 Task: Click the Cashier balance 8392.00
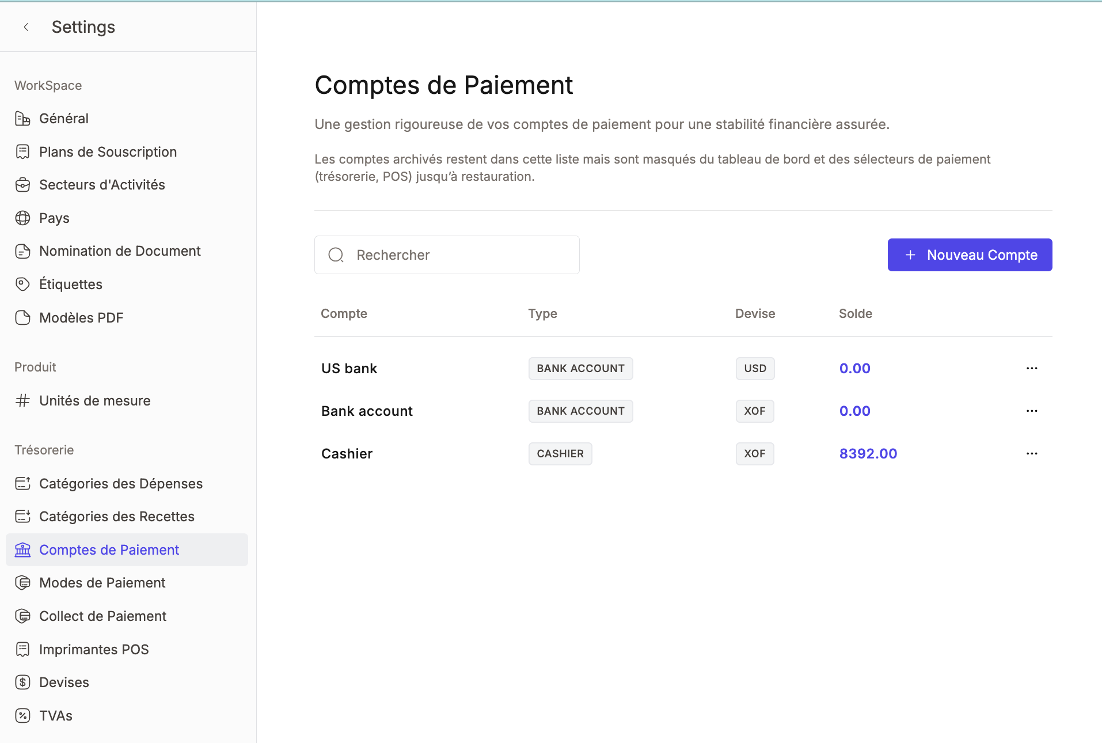[868, 454]
